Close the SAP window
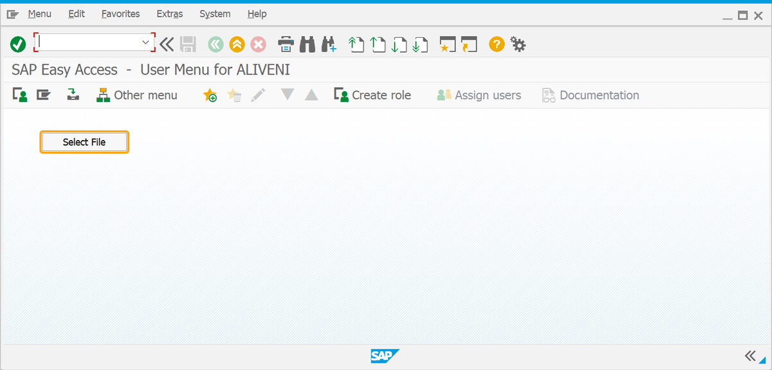Viewport: 772px width, 370px height. (x=758, y=15)
